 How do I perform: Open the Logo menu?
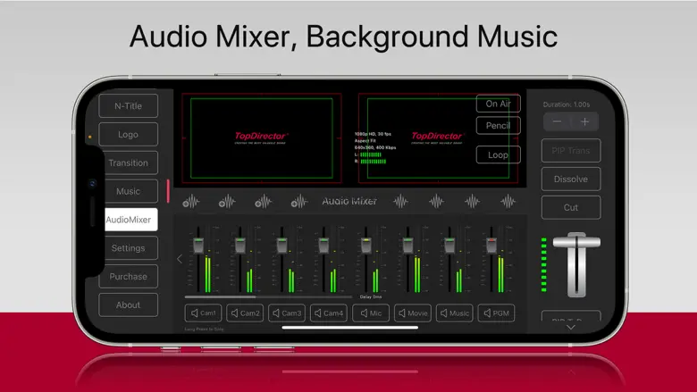128,134
